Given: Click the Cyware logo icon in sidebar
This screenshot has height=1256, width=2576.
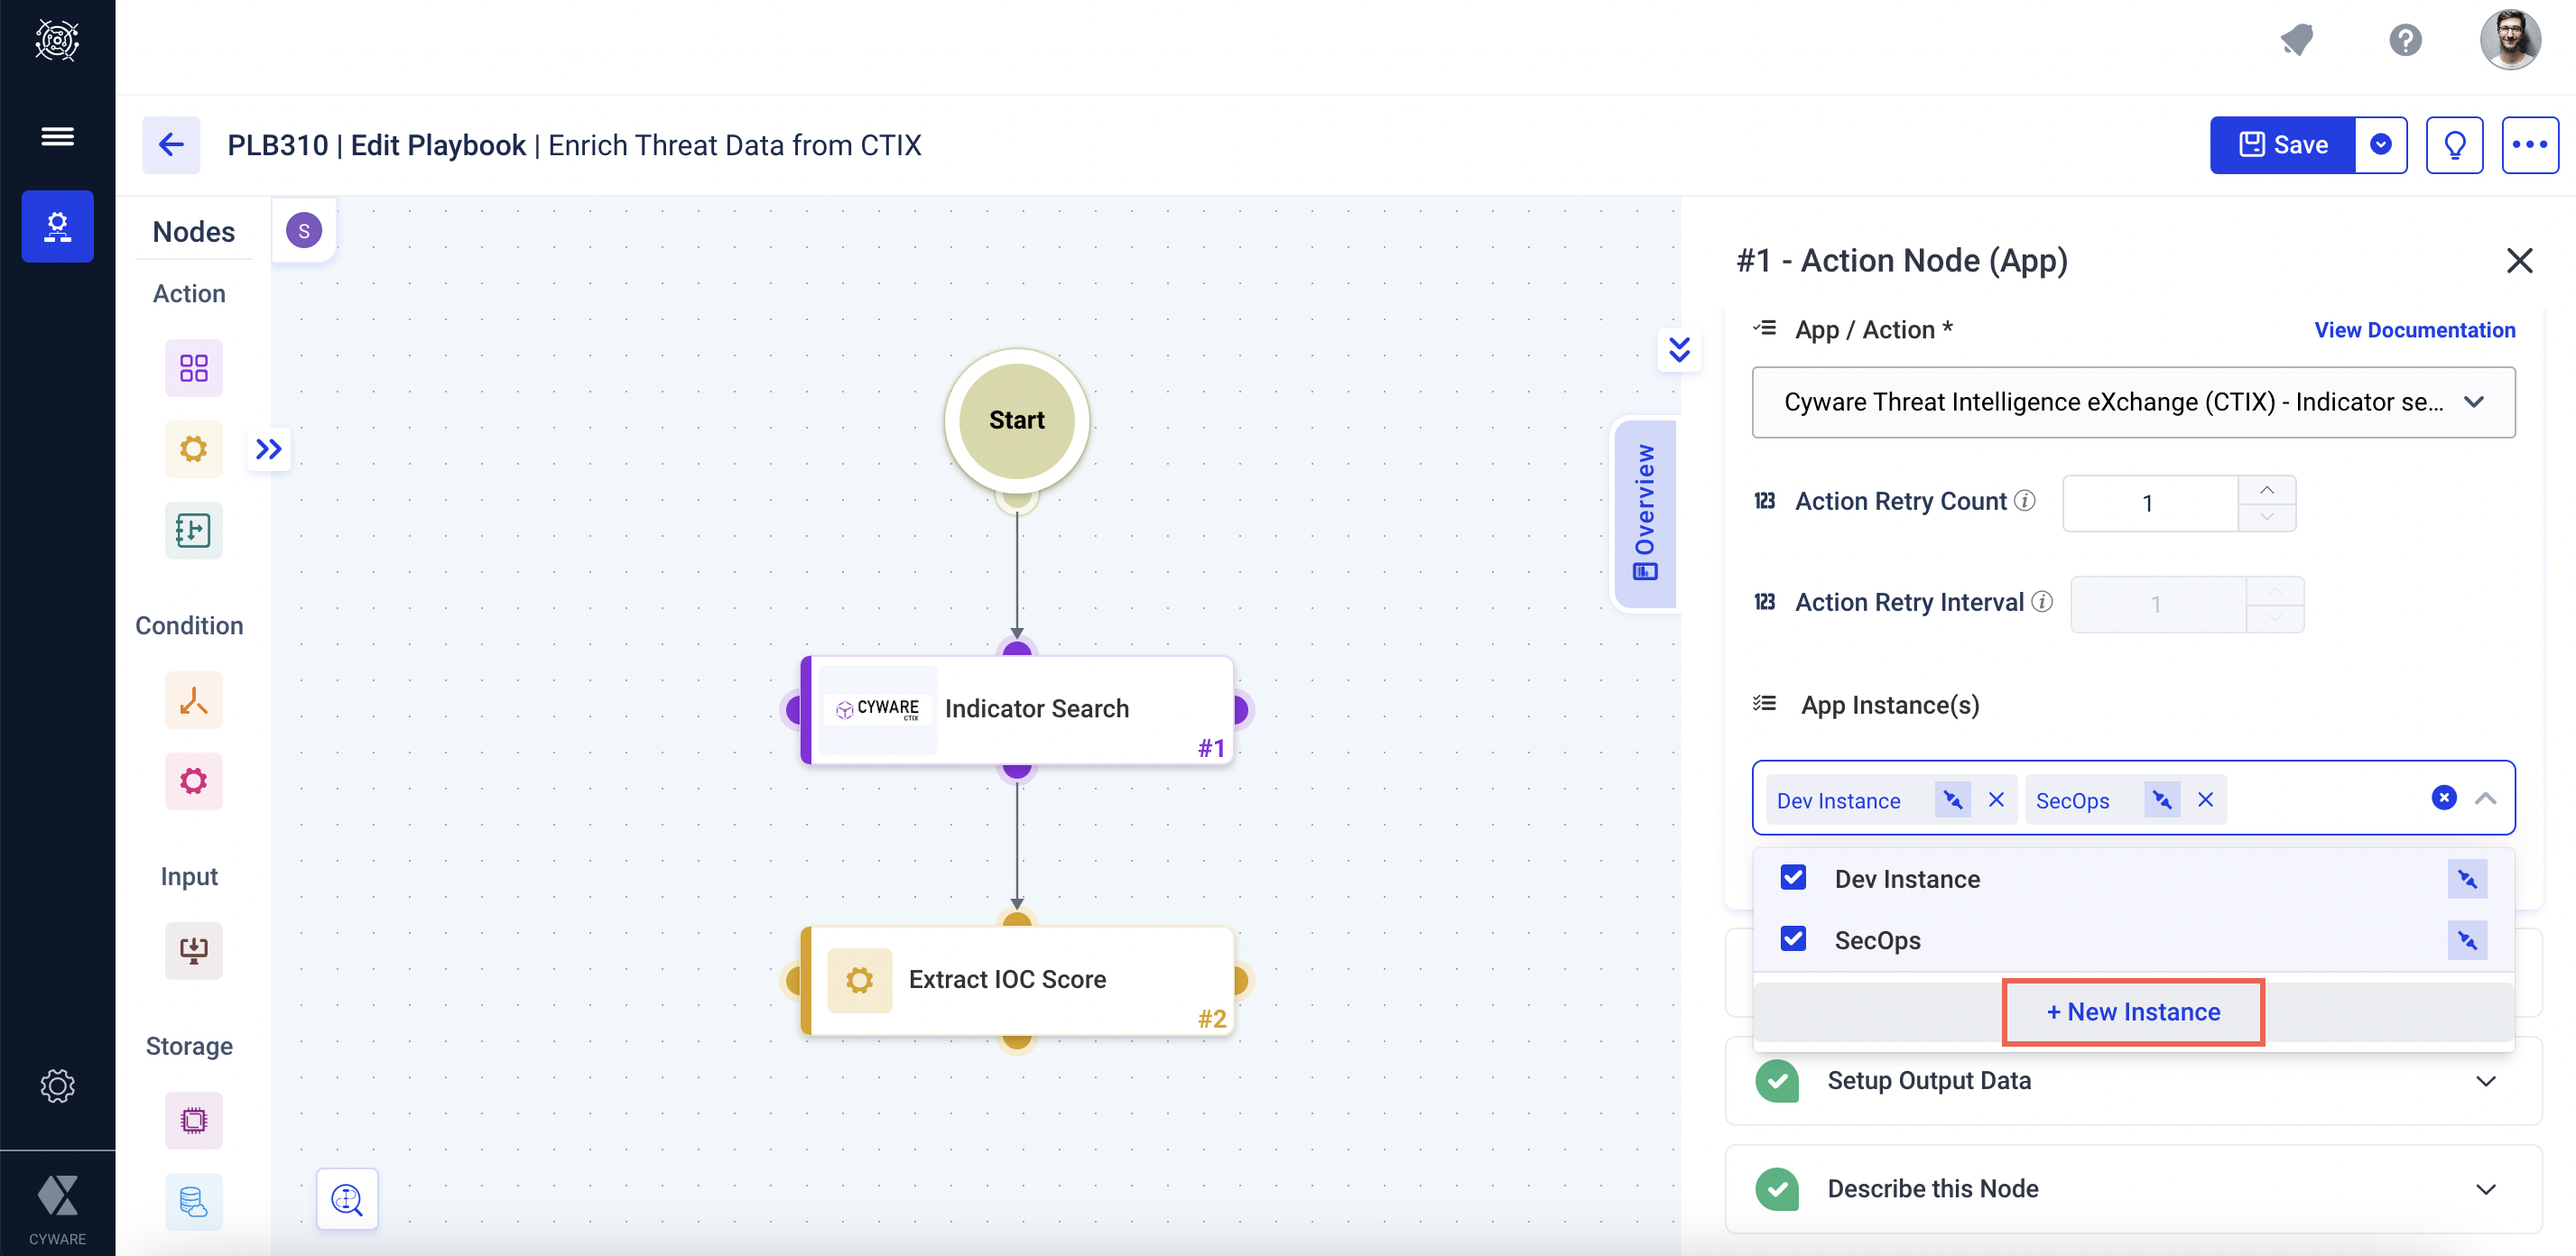Looking at the screenshot, I should click(x=58, y=1202).
